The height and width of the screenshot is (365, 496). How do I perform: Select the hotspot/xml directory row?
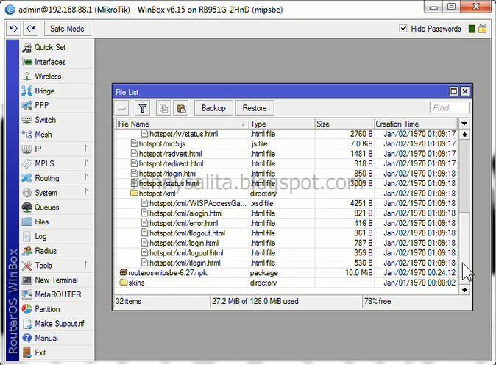(287, 194)
